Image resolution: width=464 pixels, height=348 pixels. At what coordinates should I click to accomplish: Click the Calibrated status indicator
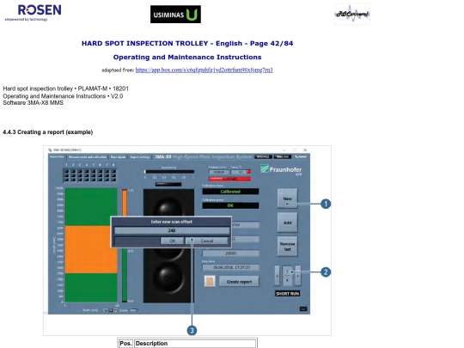230,192
